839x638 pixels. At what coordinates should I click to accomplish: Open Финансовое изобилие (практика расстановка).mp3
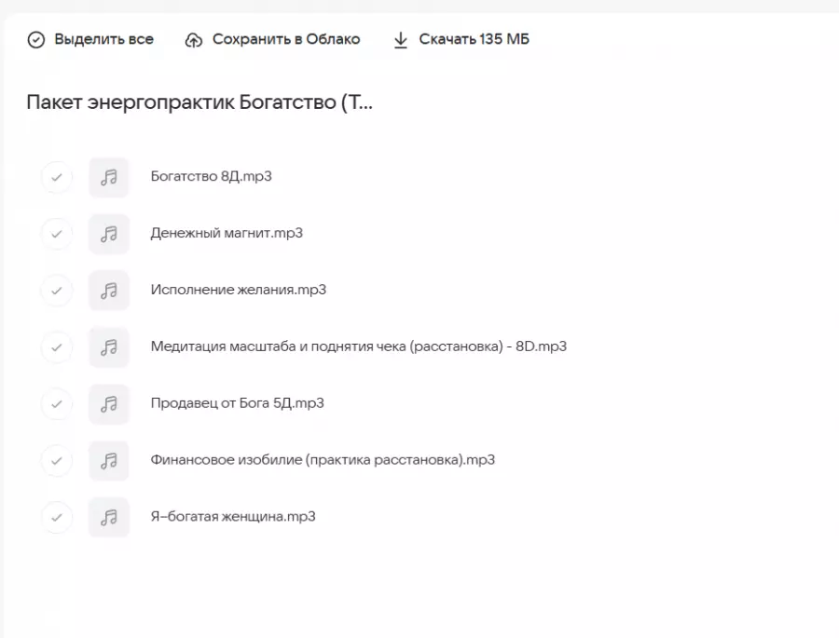pyautogui.click(x=323, y=460)
